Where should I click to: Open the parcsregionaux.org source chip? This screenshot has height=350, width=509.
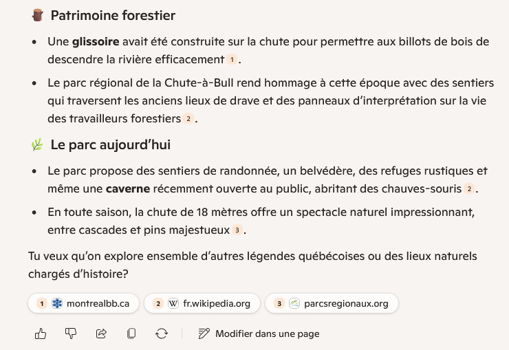(332, 303)
